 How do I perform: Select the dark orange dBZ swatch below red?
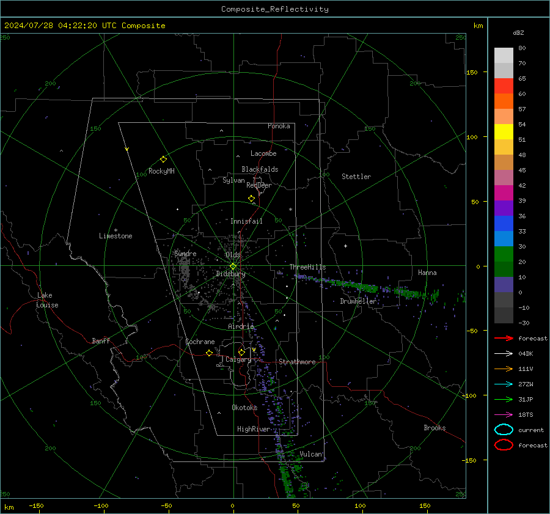[504, 101]
